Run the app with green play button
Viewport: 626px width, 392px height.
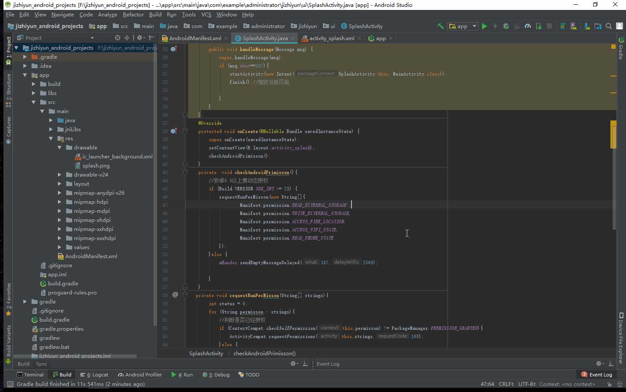(x=484, y=26)
